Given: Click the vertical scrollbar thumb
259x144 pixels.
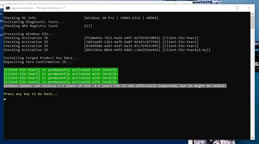Looking at the screenshot, I should pos(252,22).
